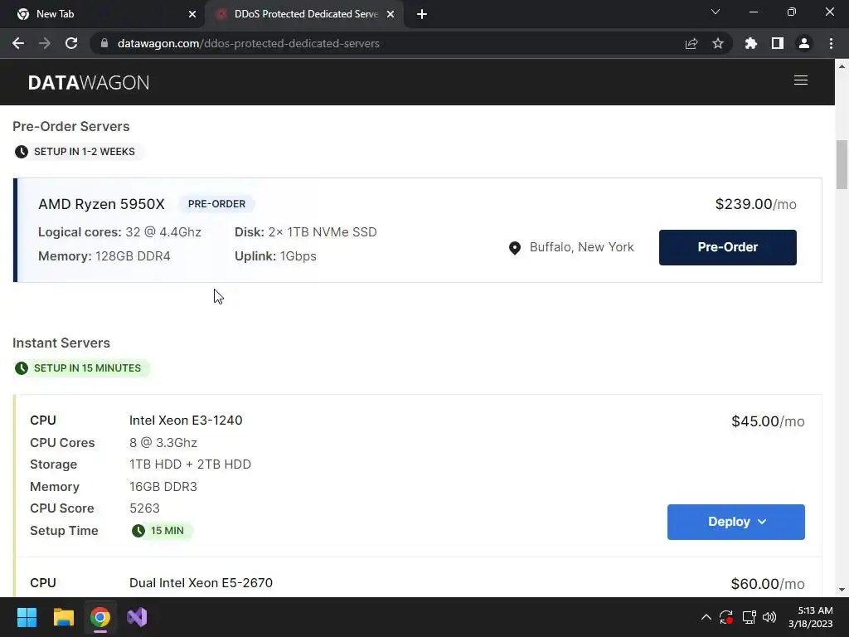Viewport: 849px width, 637px height.
Task: Expand the Deploy dropdown for Xeon E3-1240
Action: coord(736,522)
